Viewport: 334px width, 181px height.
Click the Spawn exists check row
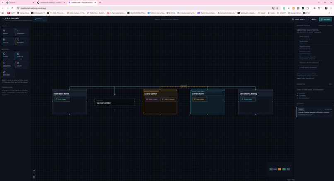pyautogui.click(x=315, y=42)
